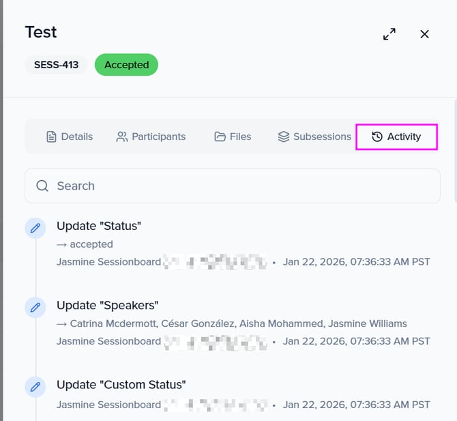Click the vertical scrollbar on the right
Image resolution: width=457 pixels, height=421 pixels.
tap(454, 150)
